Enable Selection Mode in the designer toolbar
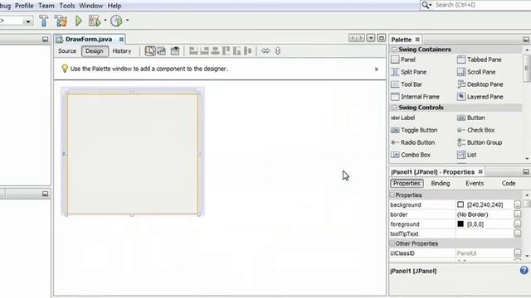This screenshot has height=298, width=531. tap(150, 51)
